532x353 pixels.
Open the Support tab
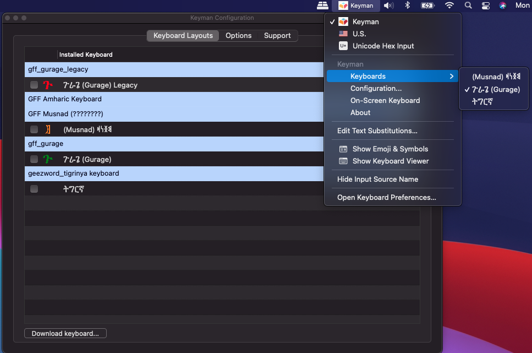(x=277, y=35)
